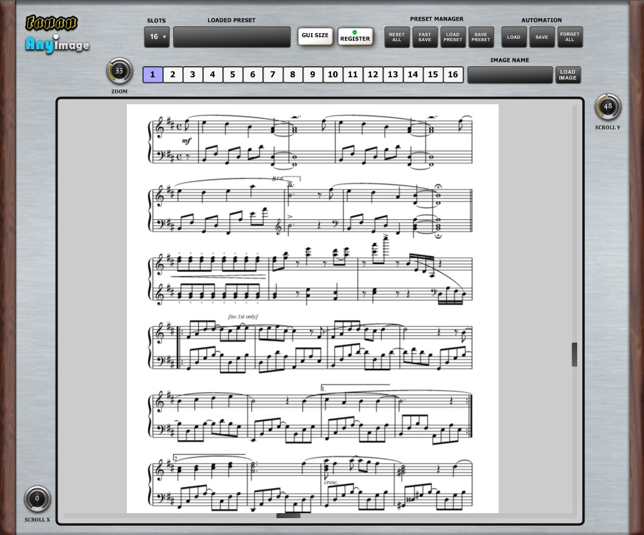Screen dimensions: 644x535
Task: Select image slot 5
Action: [x=233, y=75]
